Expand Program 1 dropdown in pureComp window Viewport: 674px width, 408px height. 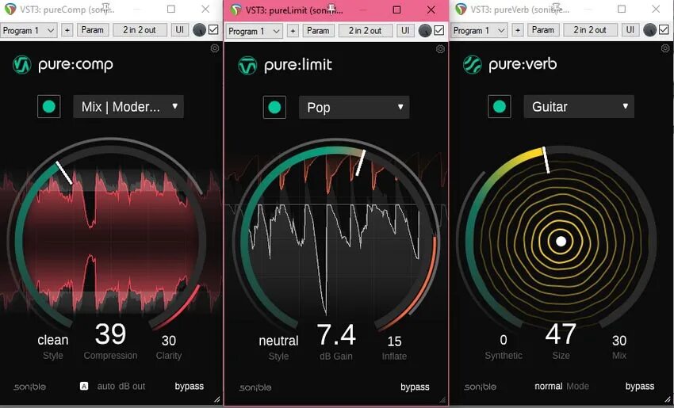(29, 30)
